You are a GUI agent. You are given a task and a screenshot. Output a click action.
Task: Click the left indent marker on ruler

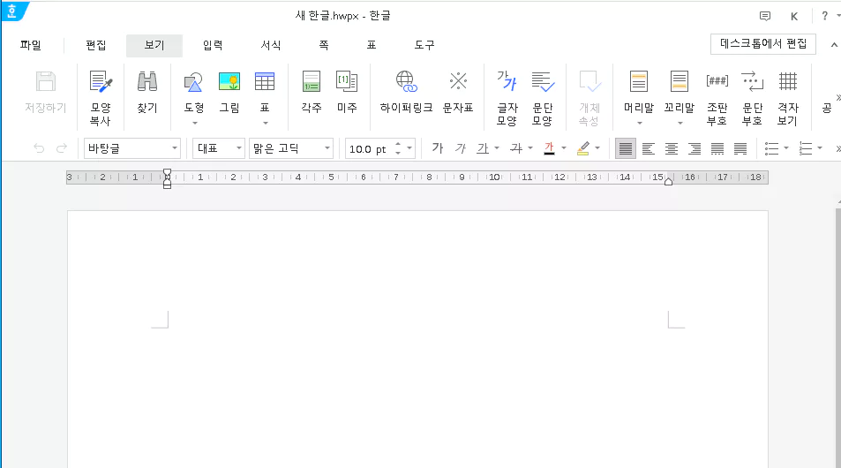tap(167, 185)
